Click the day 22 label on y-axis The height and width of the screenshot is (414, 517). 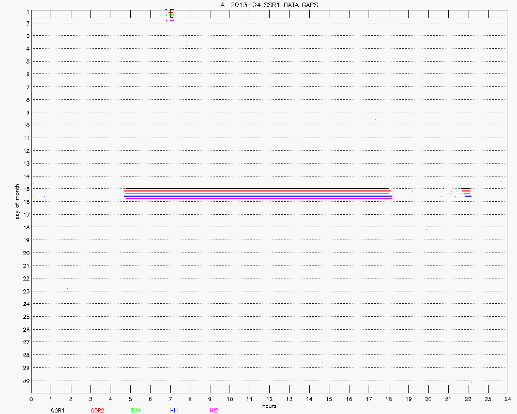tap(25, 278)
